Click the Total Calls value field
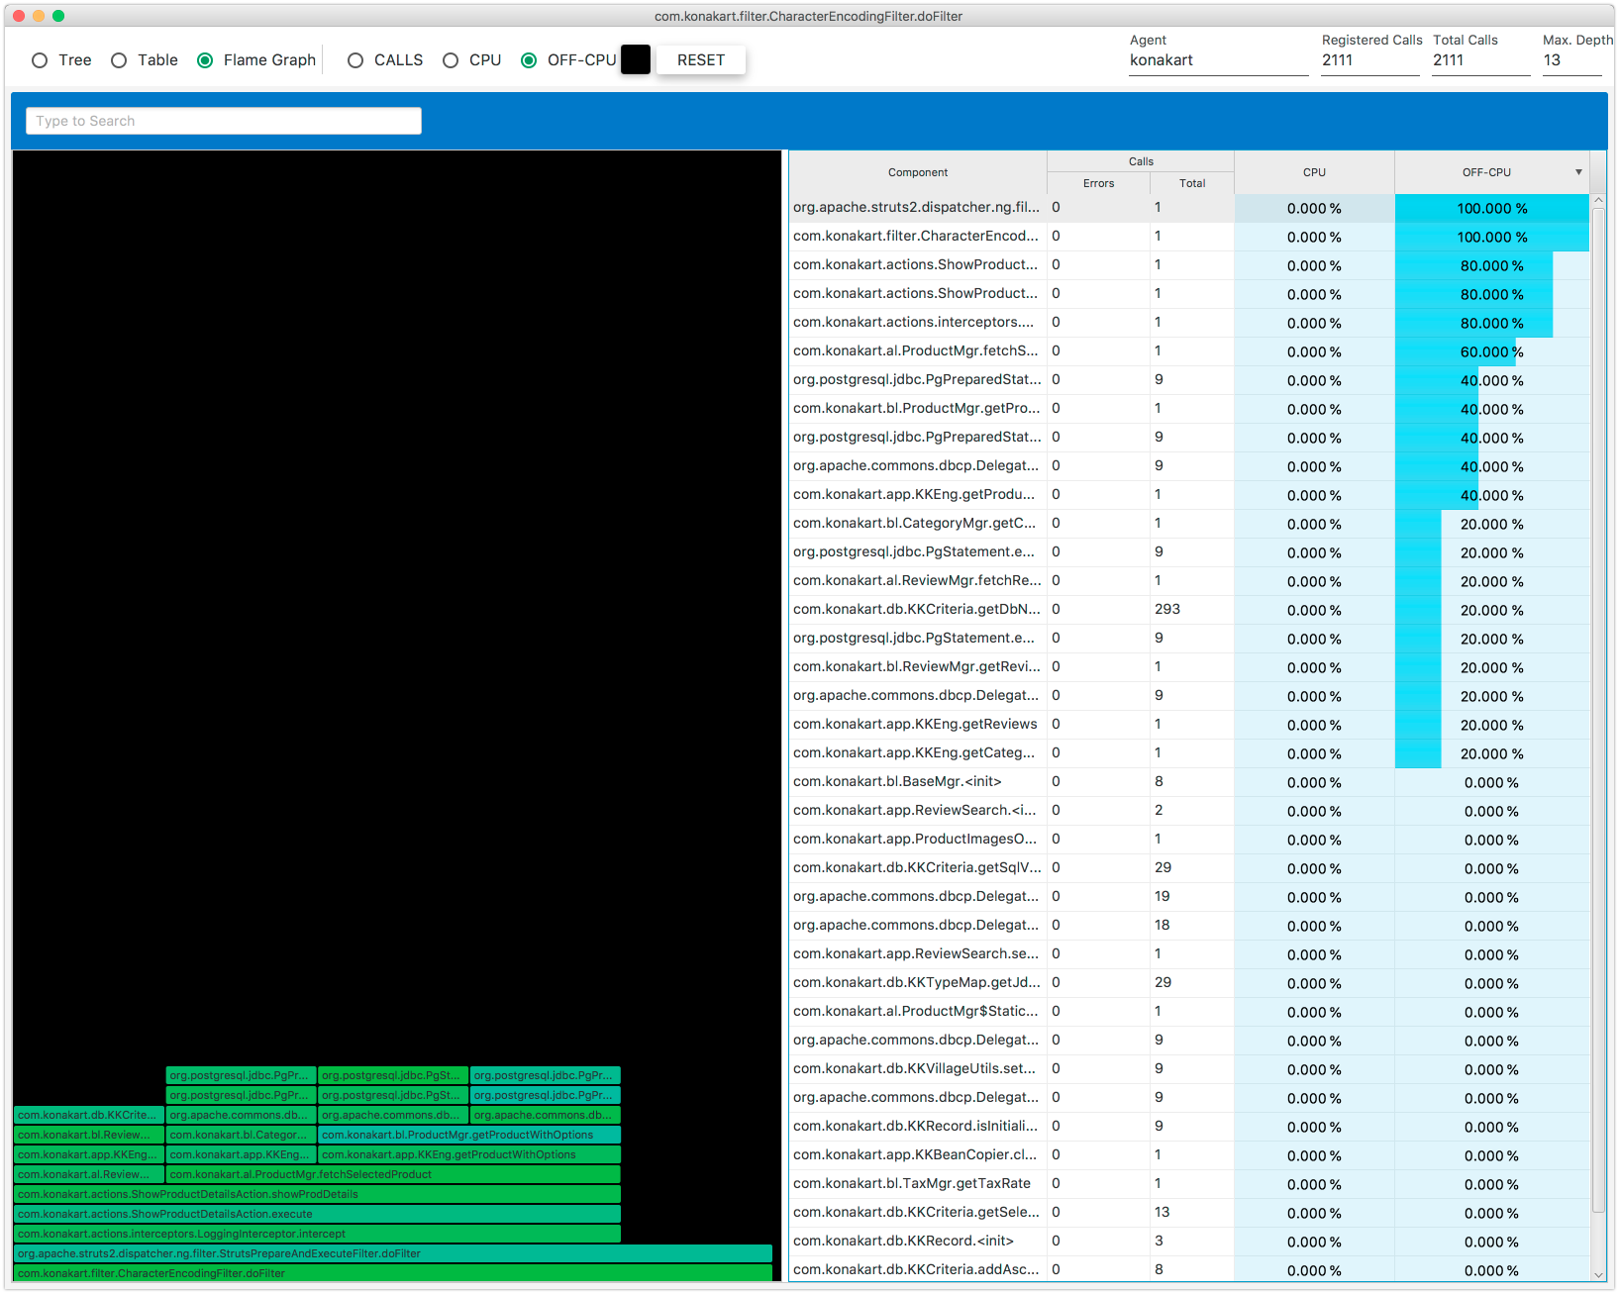 (1481, 60)
